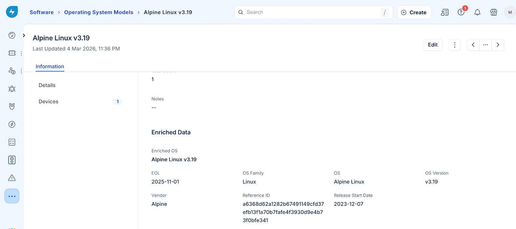The image size is (516, 229).
Task: Open the notifications bell
Action: (477, 12)
